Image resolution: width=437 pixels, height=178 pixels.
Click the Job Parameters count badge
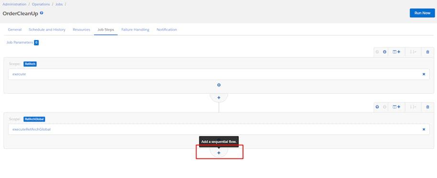coord(36,43)
